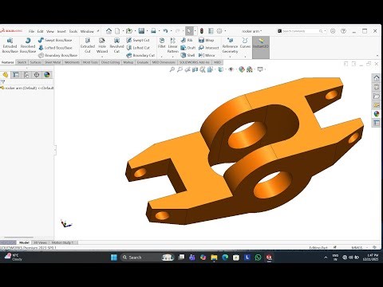Toggle the Select cursor tool
Image resolution: width=383 pixels, height=287 pixels.
[x=189, y=31]
